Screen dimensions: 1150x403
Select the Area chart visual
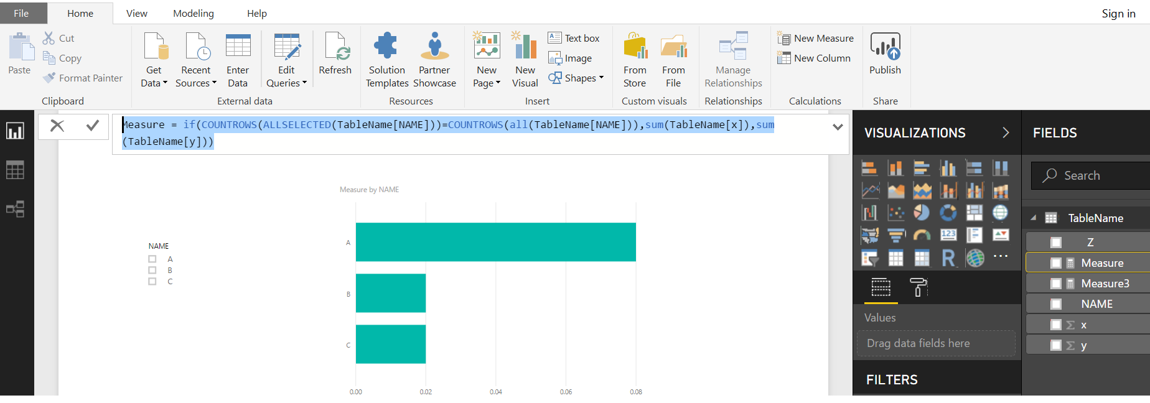pyautogui.click(x=895, y=190)
